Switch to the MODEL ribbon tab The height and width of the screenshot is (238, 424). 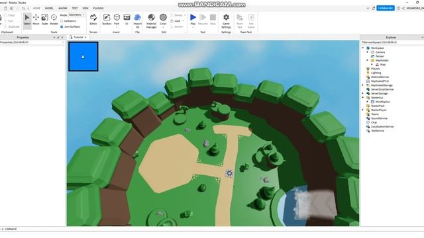click(49, 9)
